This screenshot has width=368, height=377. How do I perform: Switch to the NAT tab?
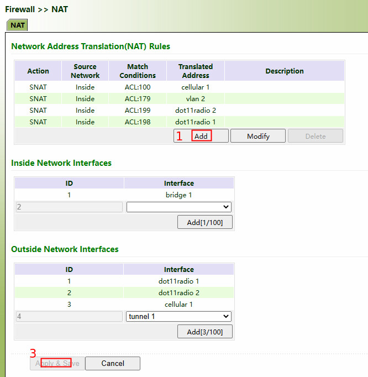(x=18, y=25)
